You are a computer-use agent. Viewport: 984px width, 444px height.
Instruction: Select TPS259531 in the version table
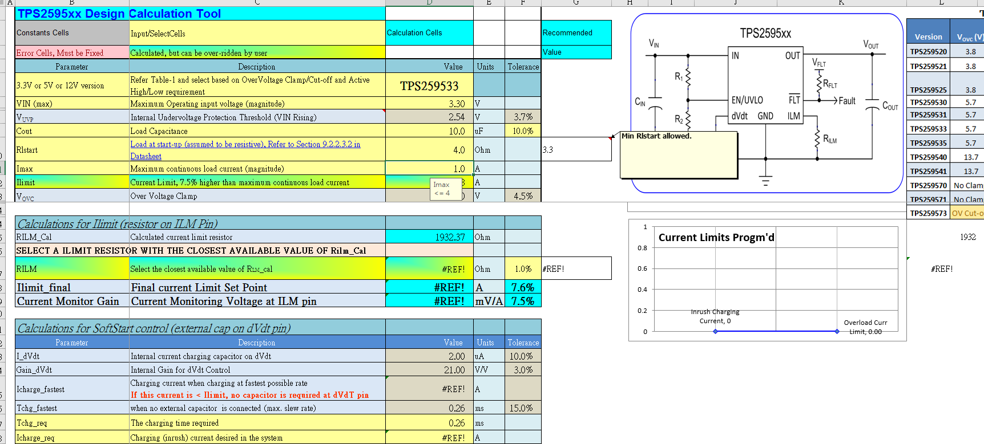pyautogui.click(x=928, y=115)
